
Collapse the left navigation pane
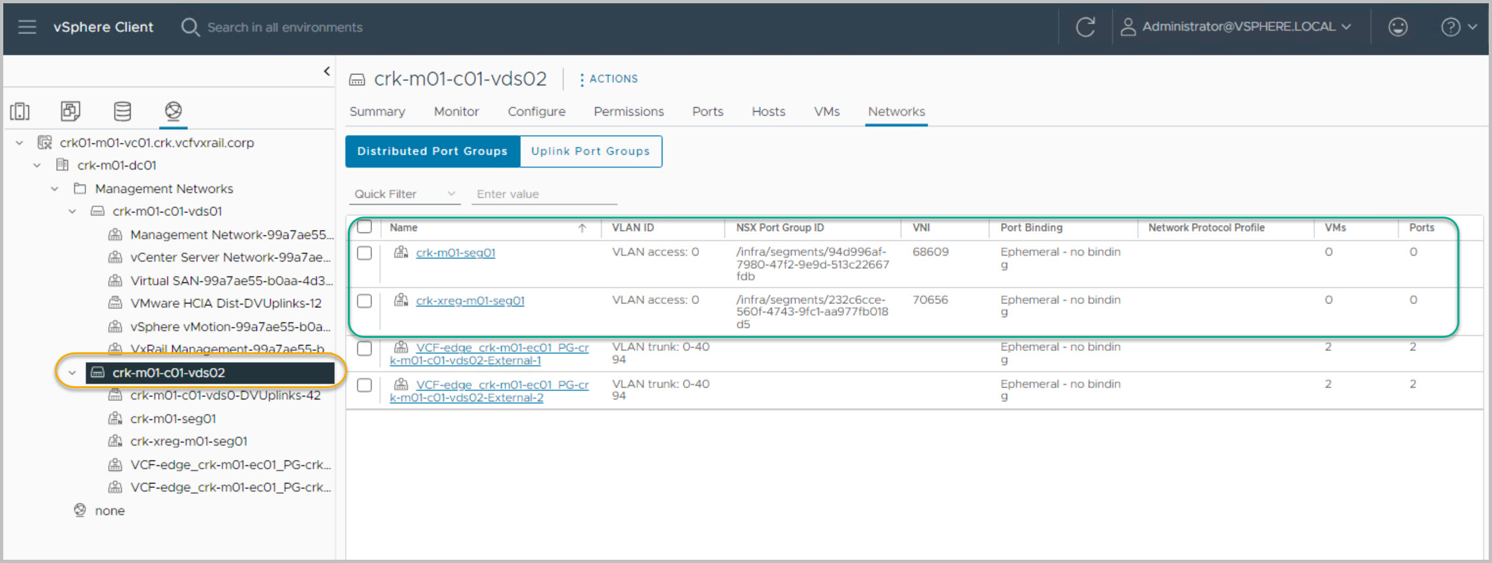pyautogui.click(x=327, y=71)
